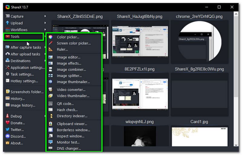Click the Capture camera icon in sidebar
The image size is (242, 155).
point(7,16)
